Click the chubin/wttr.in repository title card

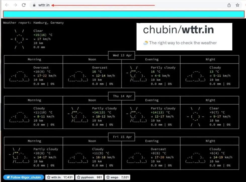pos(184,37)
